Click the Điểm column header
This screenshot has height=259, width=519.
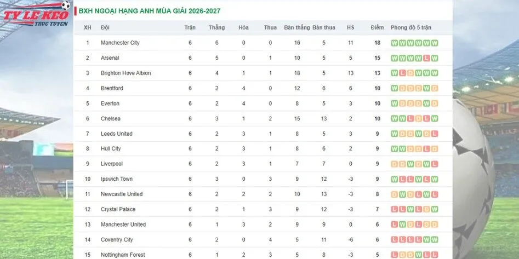tap(378, 28)
